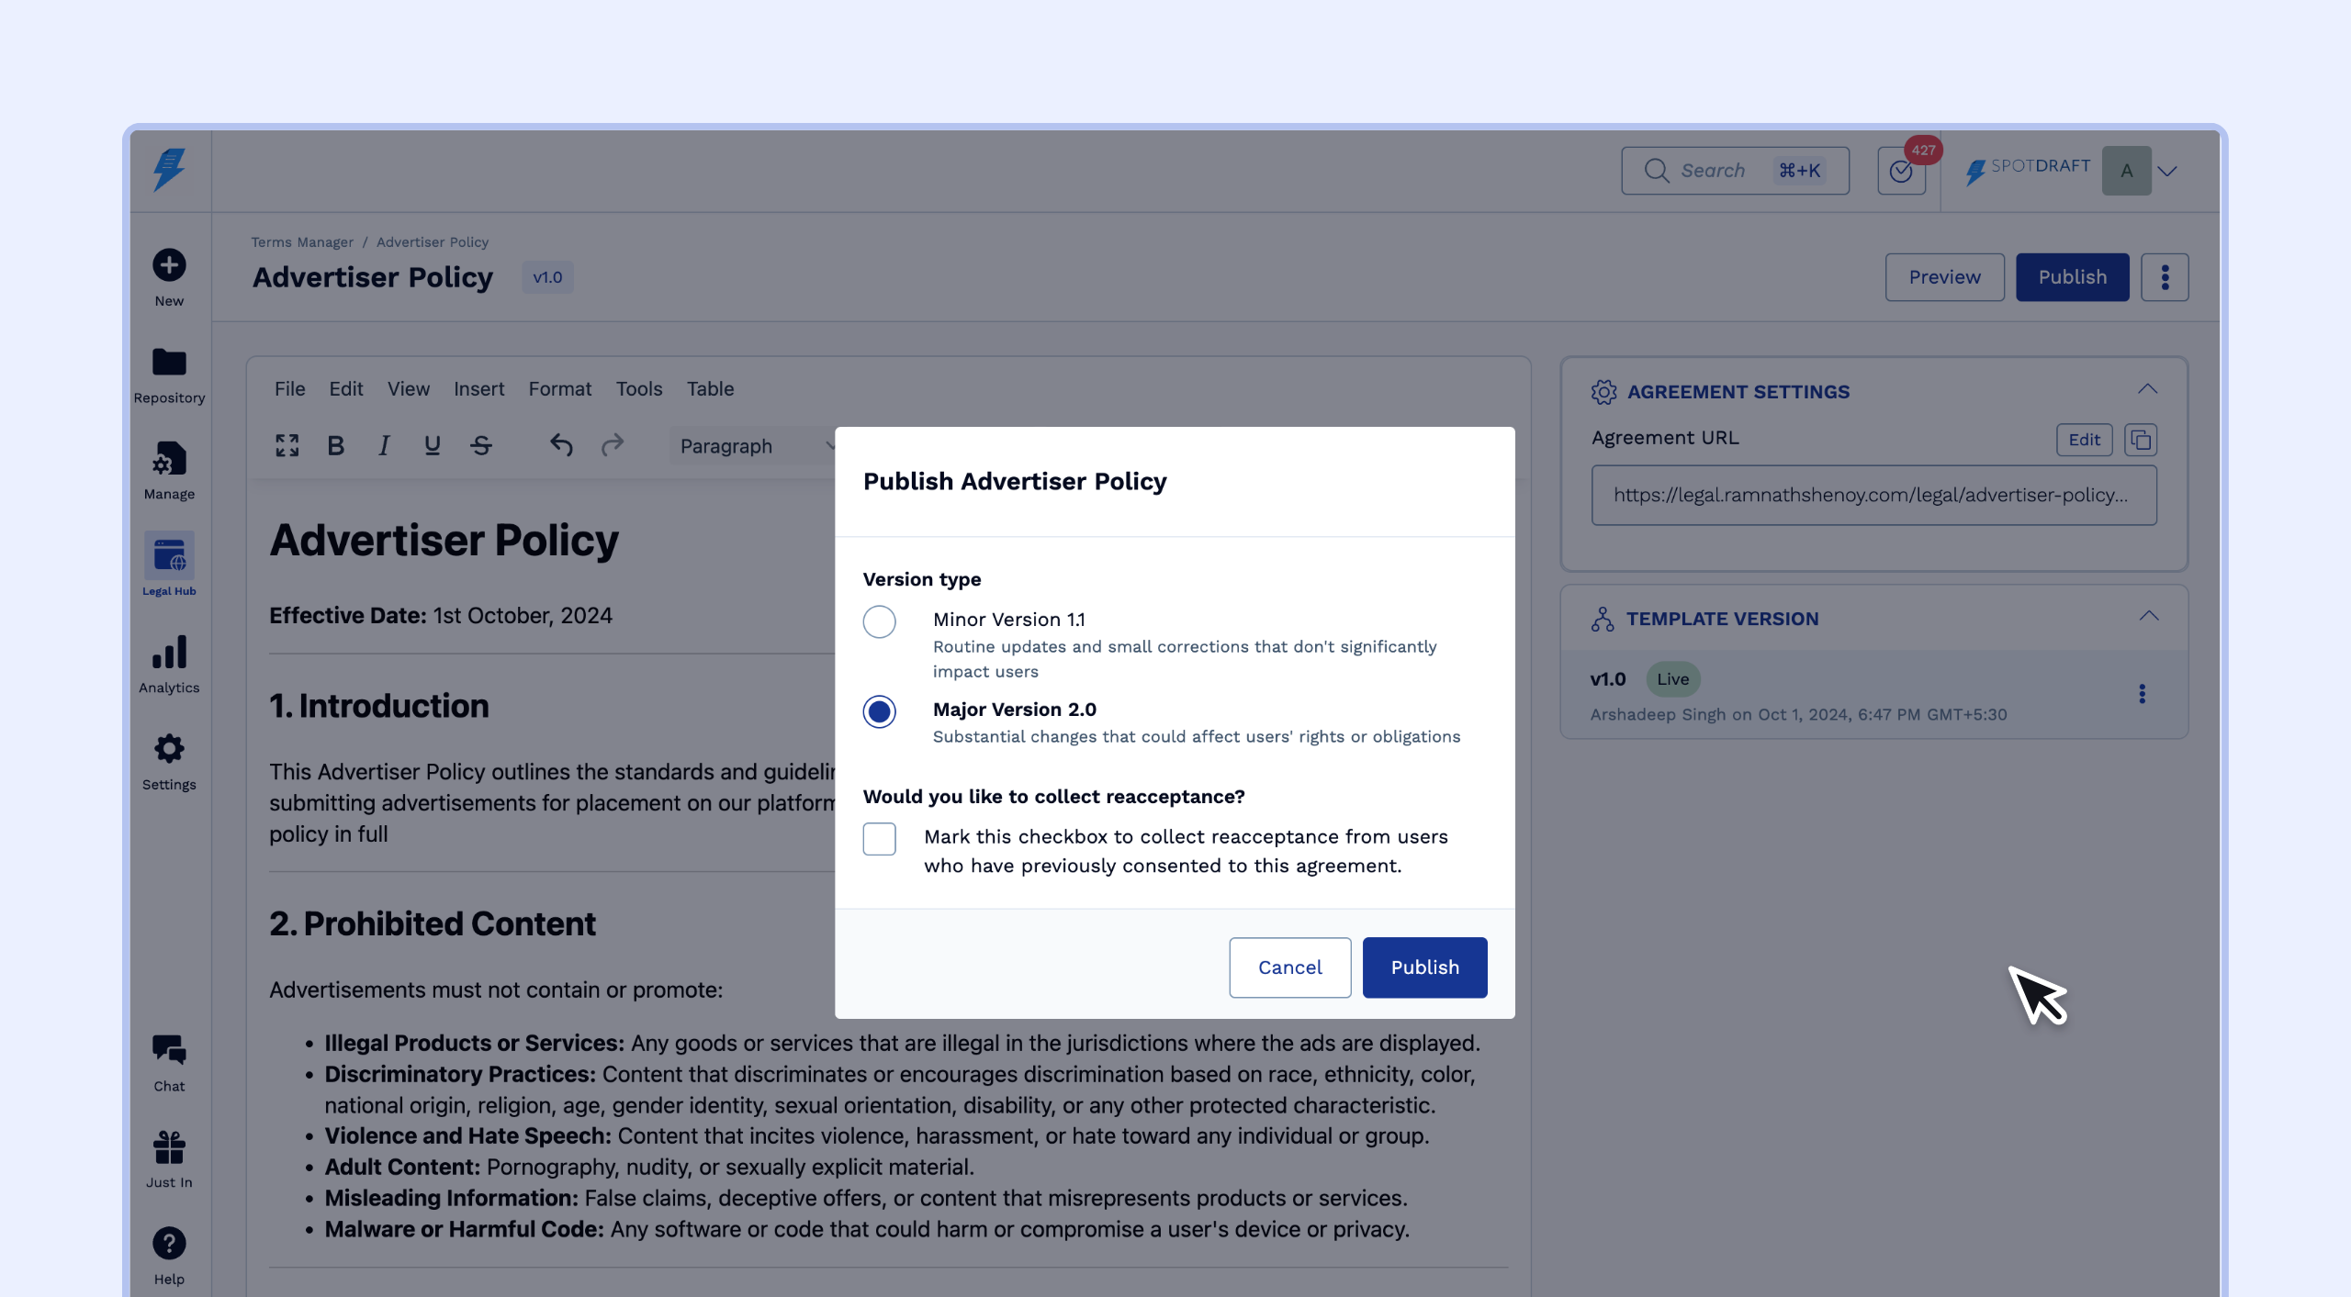Collapse the Template Version panel
This screenshot has height=1297, width=2351.
pos(2148,617)
